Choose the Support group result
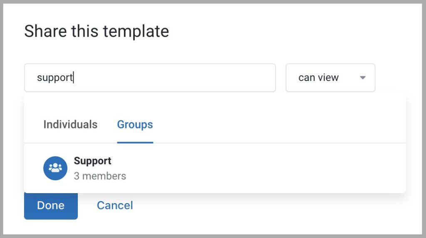The image size is (426, 238). pos(215,168)
